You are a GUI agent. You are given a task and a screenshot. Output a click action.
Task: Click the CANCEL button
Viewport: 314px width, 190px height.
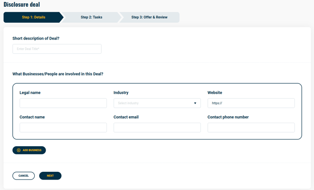23,176
